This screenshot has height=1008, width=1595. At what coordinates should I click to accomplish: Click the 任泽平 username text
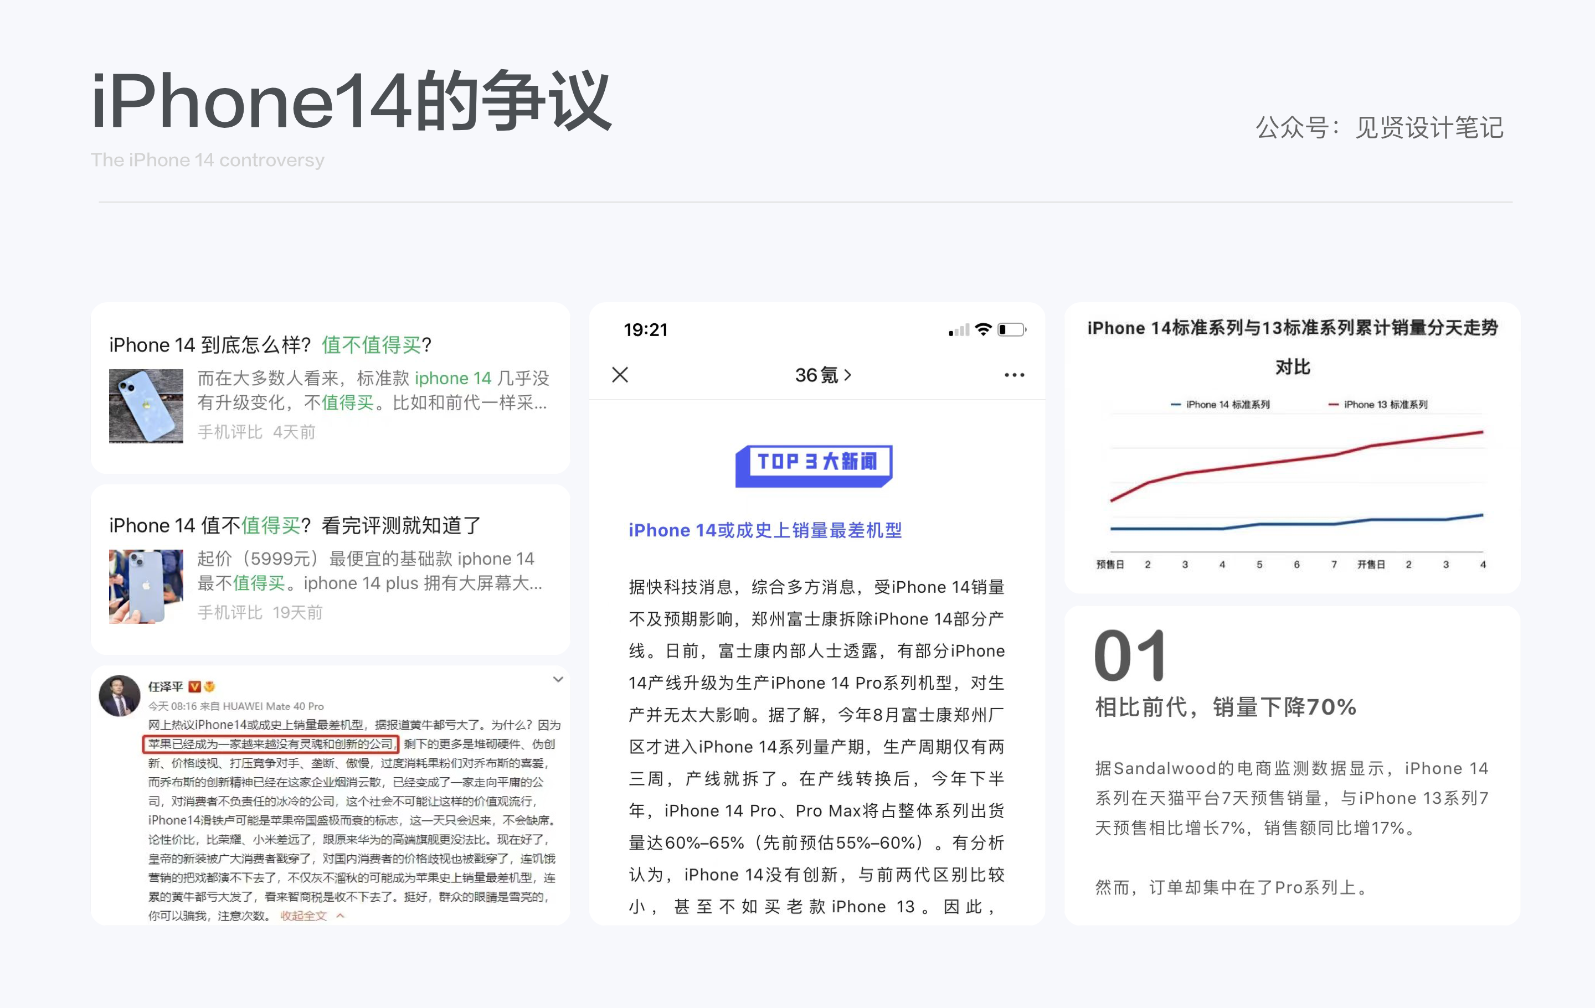click(x=165, y=686)
